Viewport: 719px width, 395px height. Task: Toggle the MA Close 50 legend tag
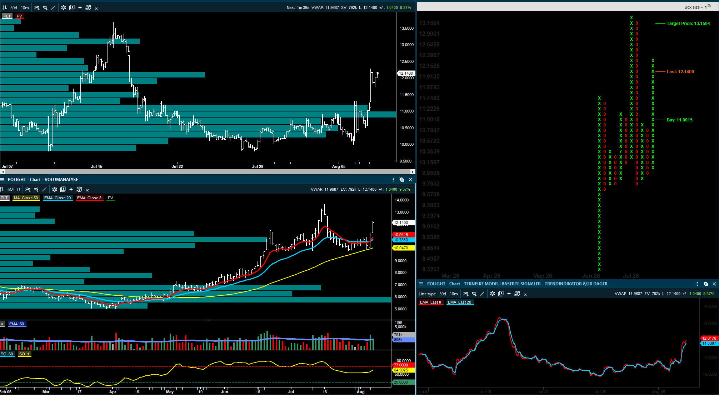pos(26,198)
